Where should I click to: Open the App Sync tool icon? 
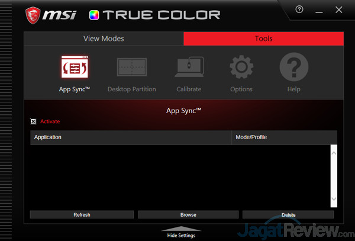(74, 69)
